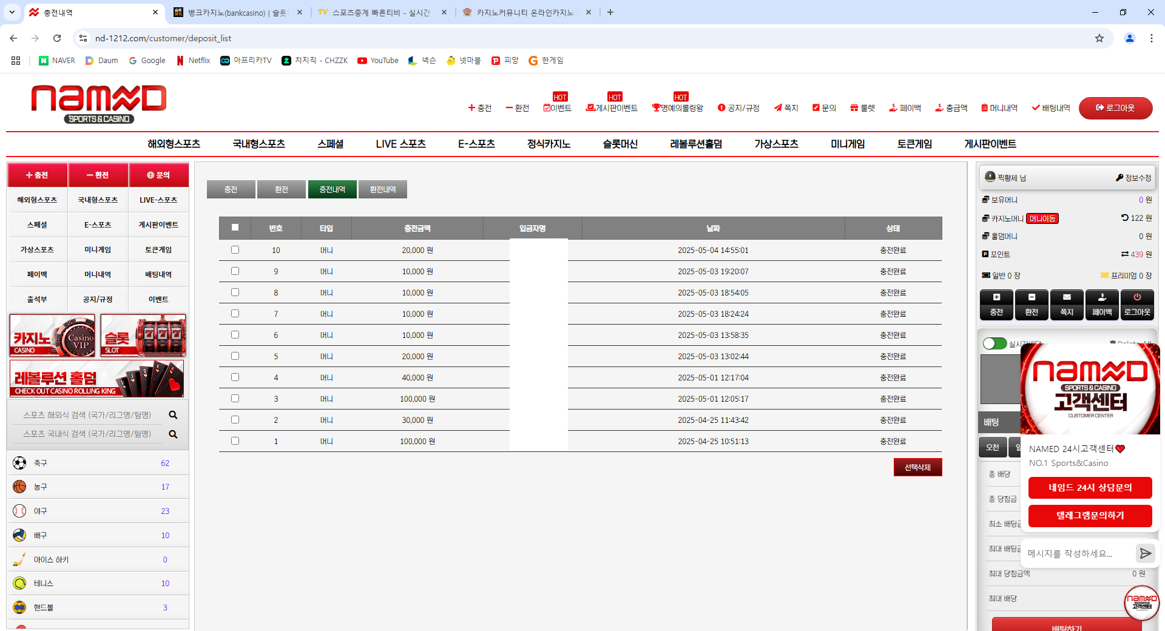Toggle the 실시간 switch in the right panel
This screenshot has width=1165, height=631.
click(994, 343)
